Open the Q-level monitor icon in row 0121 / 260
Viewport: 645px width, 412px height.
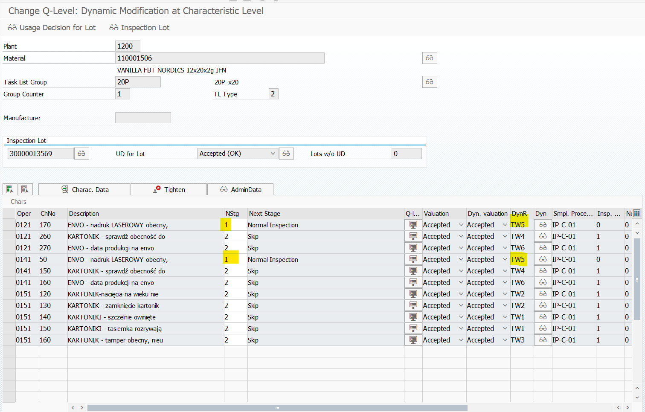[413, 236]
